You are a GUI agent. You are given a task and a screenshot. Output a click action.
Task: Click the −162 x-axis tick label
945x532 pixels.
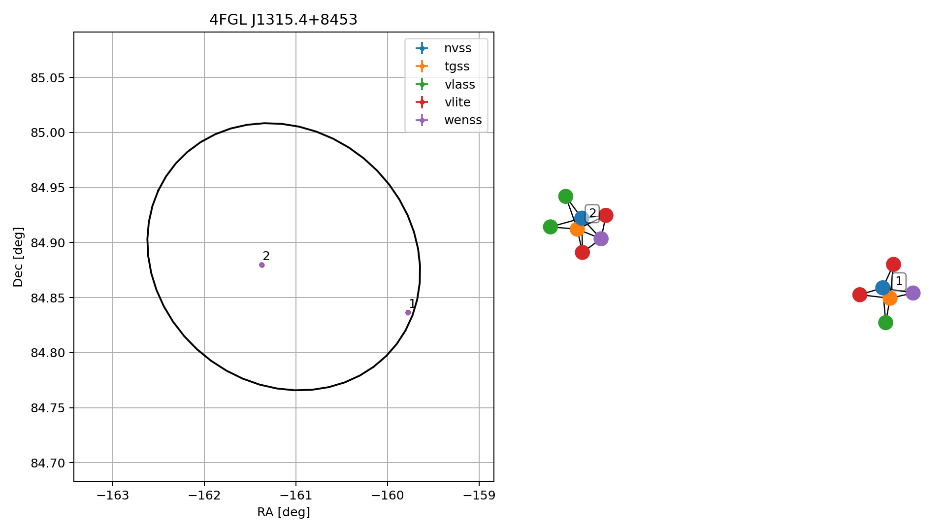[x=204, y=496]
